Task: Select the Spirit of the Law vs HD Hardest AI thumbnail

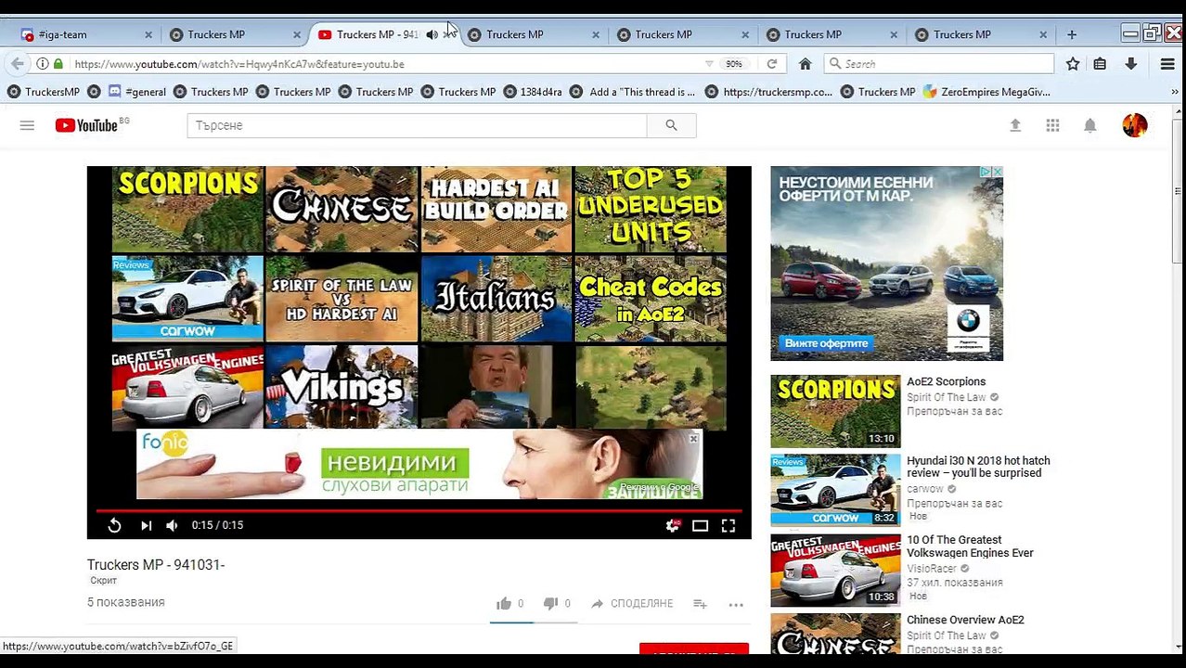Action: coord(342,299)
